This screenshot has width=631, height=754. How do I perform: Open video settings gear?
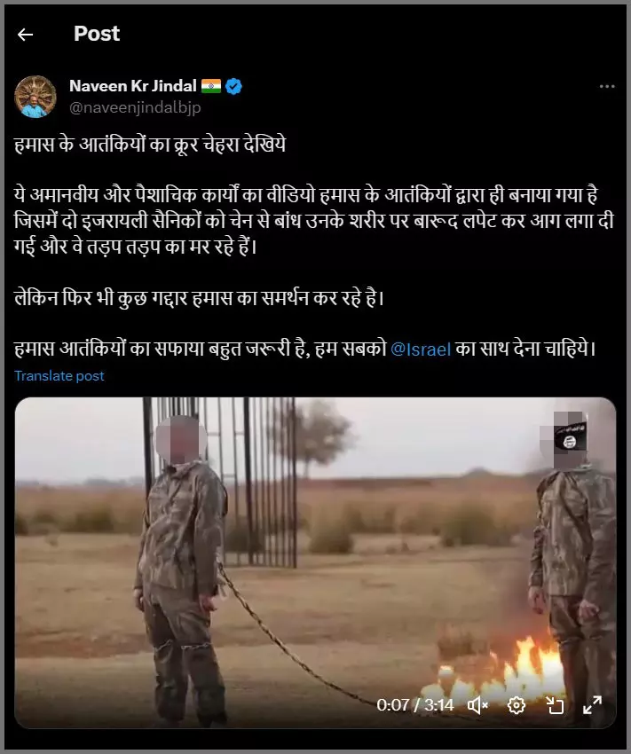coord(516,705)
